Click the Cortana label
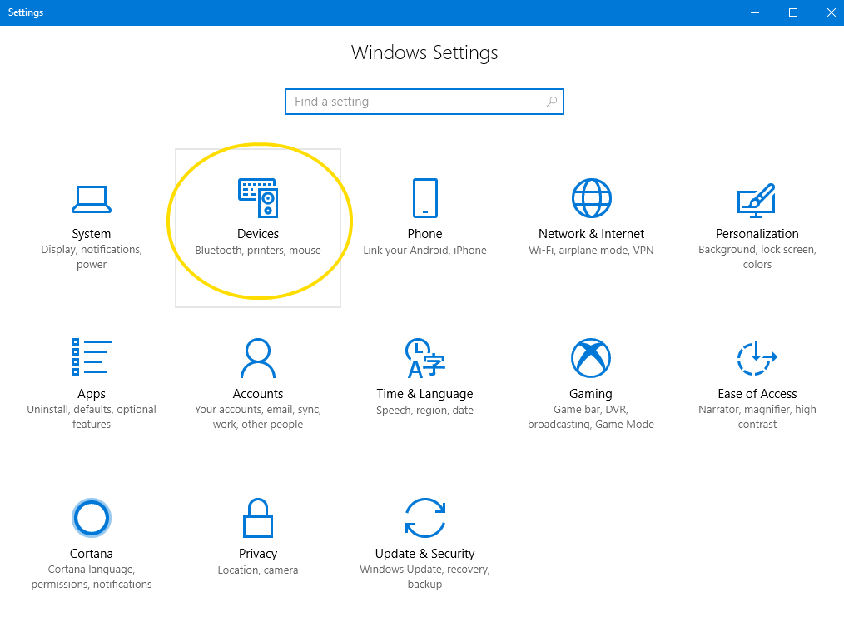Image resolution: width=844 pixels, height=617 pixels. click(92, 554)
